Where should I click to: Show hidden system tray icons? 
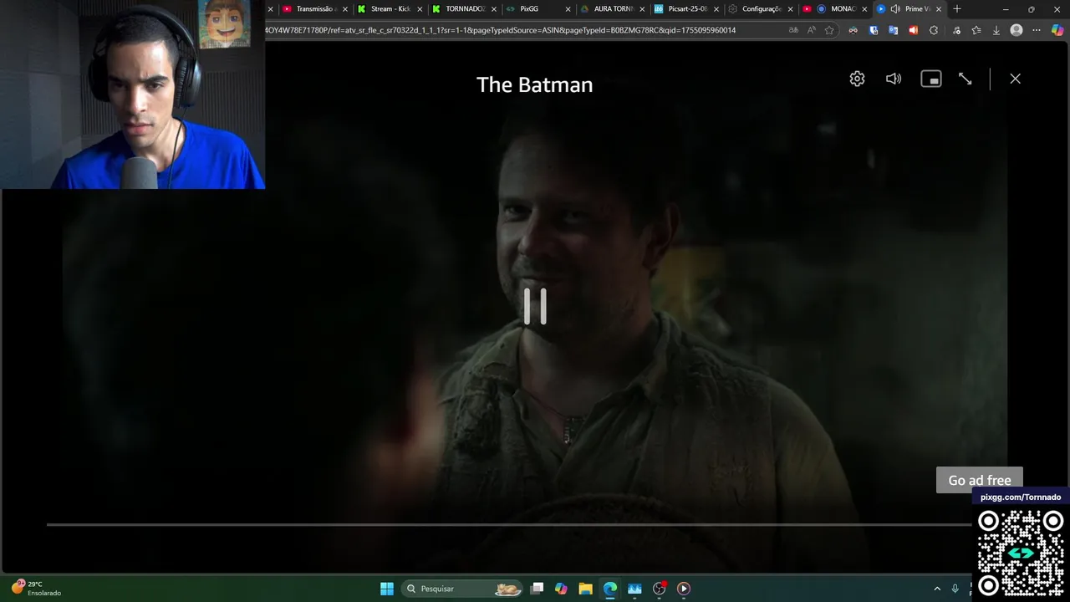937,589
